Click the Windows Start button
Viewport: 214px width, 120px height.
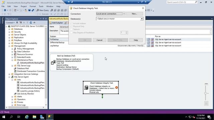pos(4,117)
